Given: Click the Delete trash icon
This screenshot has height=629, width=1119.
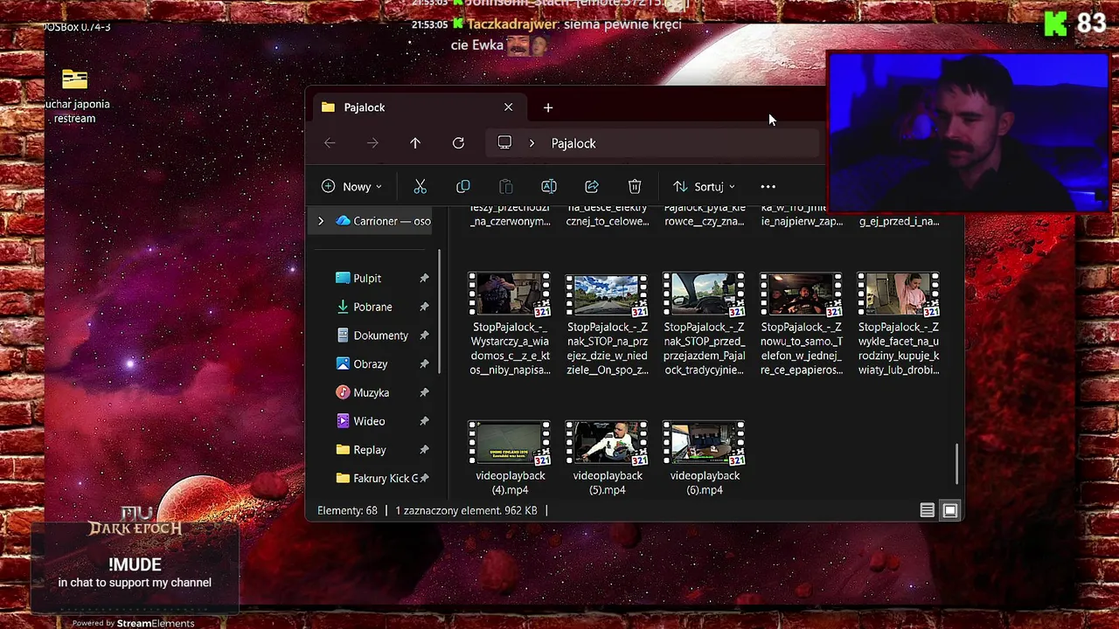Looking at the screenshot, I should pos(635,186).
